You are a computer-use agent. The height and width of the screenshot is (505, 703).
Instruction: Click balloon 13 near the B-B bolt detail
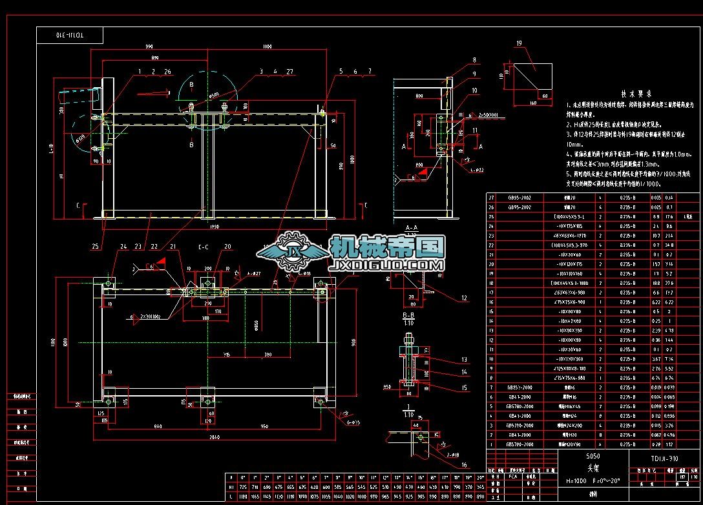463,359
